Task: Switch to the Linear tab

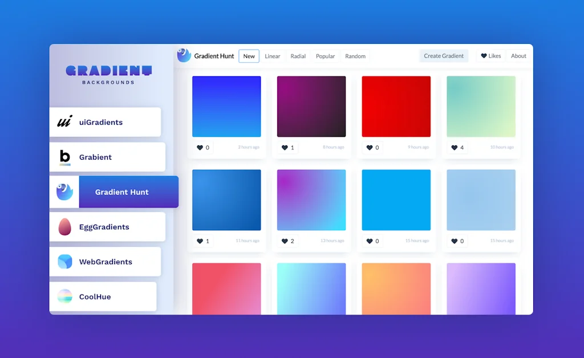Action: (x=272, y=56)
